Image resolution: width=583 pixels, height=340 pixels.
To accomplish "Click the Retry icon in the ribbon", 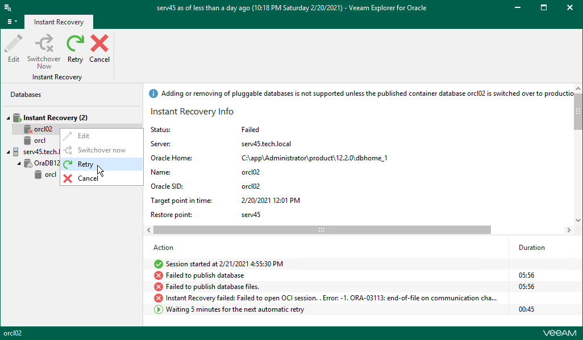I will [x=75, y=44].
